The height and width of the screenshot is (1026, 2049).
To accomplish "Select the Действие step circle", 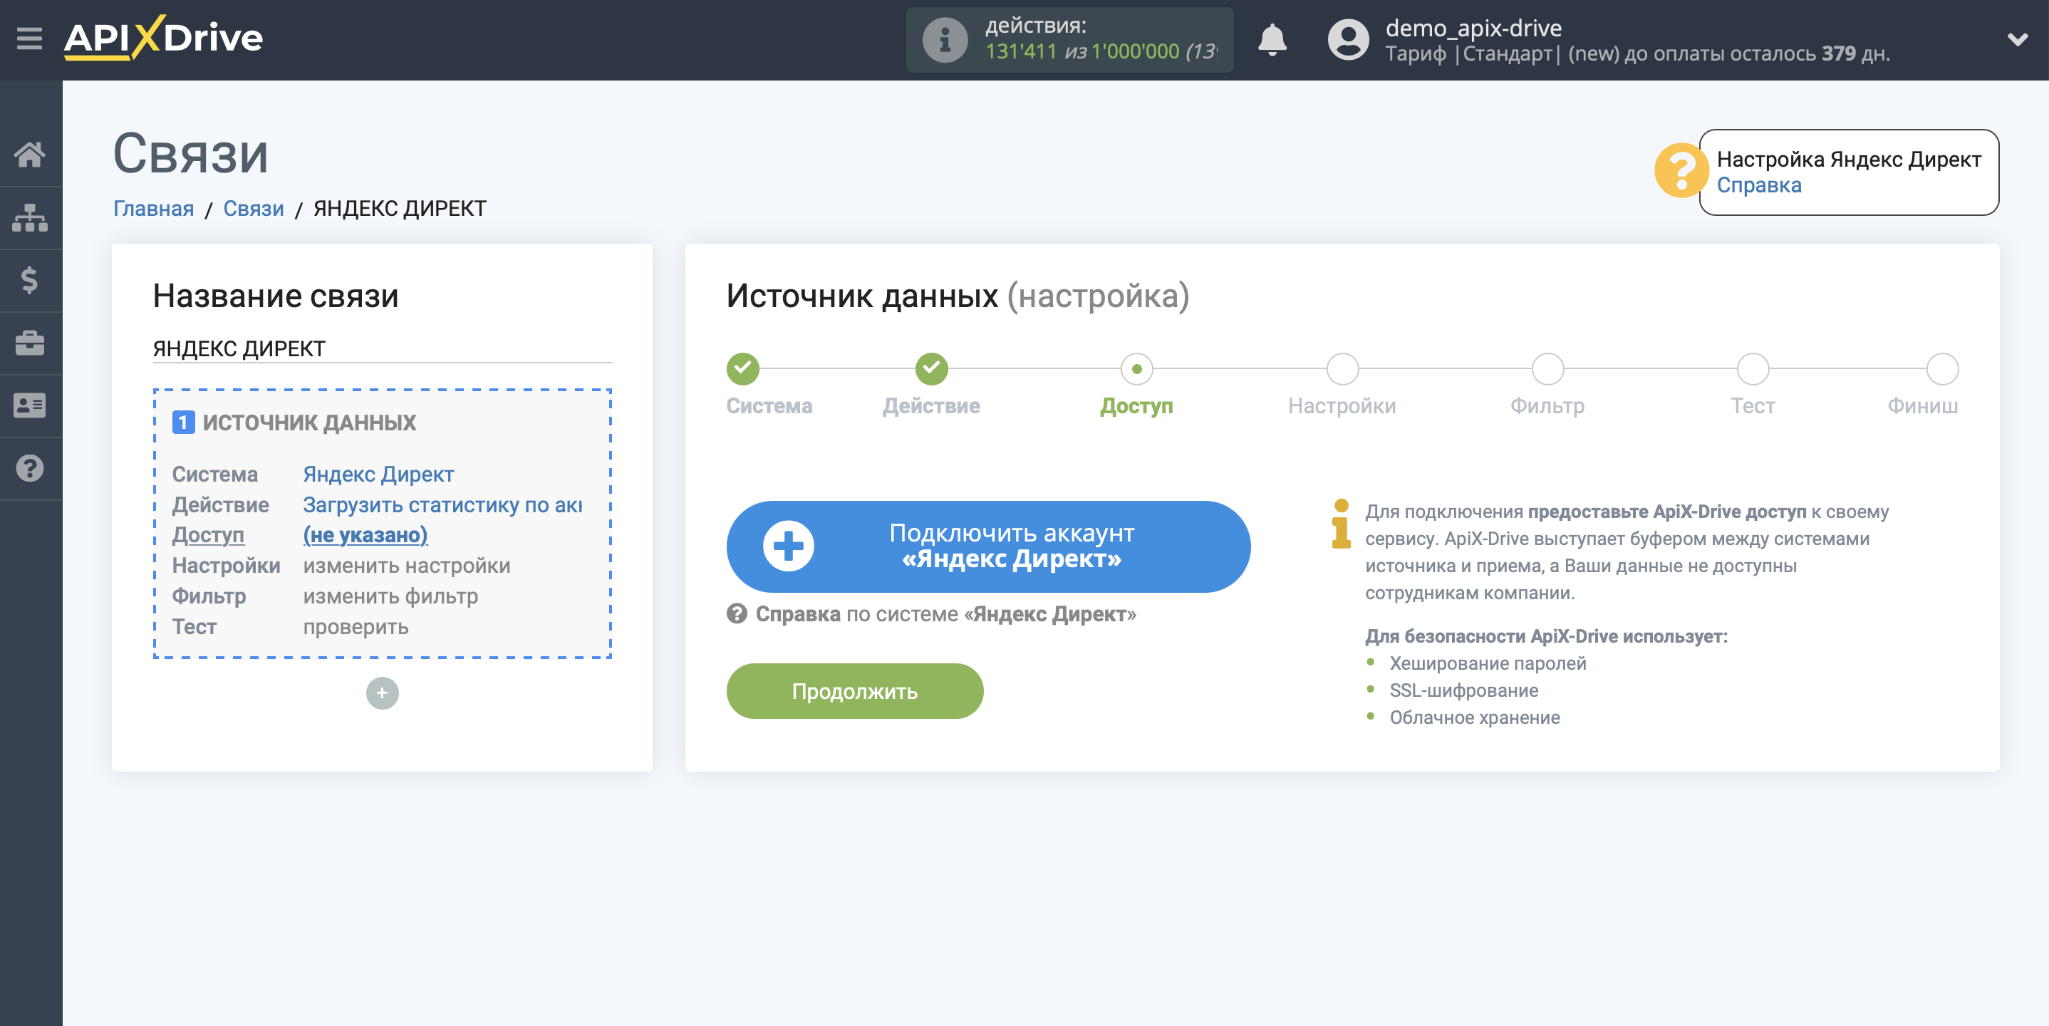I will (x=931, y=368).
